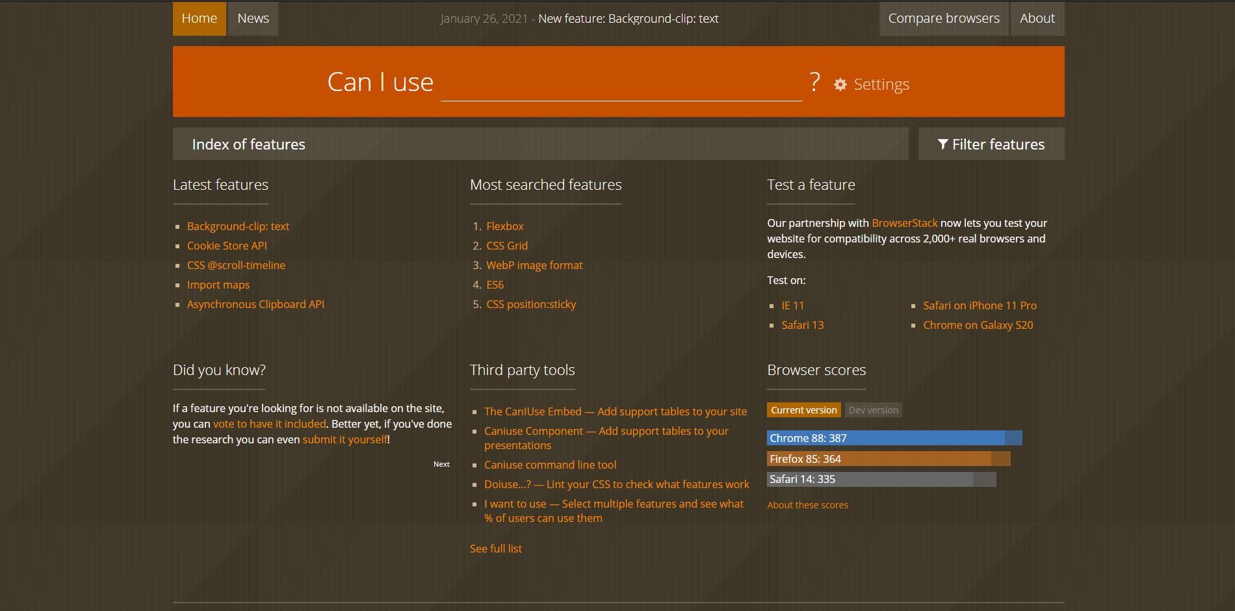Click See full list link
The width and height of the screenshot is (1235, 611).
[496, 549]
